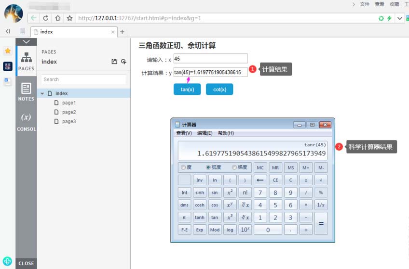Bookmark the page with the star icon
Viewport: 409px width, 269px height.
pyautogui.click(x=69, y=18)
